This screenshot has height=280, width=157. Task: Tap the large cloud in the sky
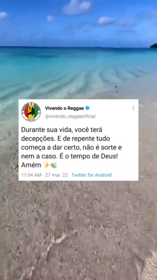(77, 7)
